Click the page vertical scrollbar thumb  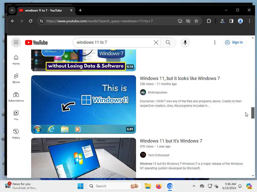point(253,113)
